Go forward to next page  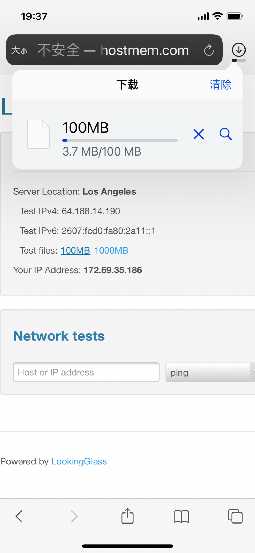tap(74, 516)
